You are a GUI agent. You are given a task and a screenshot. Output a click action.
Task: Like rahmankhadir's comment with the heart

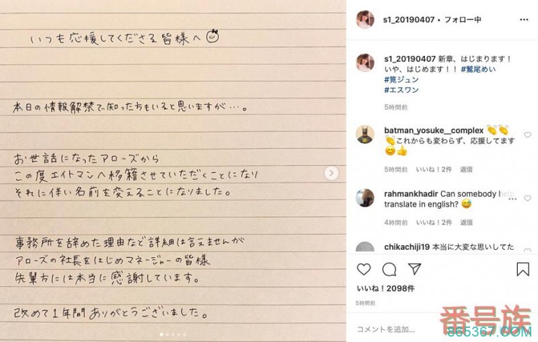527,199
